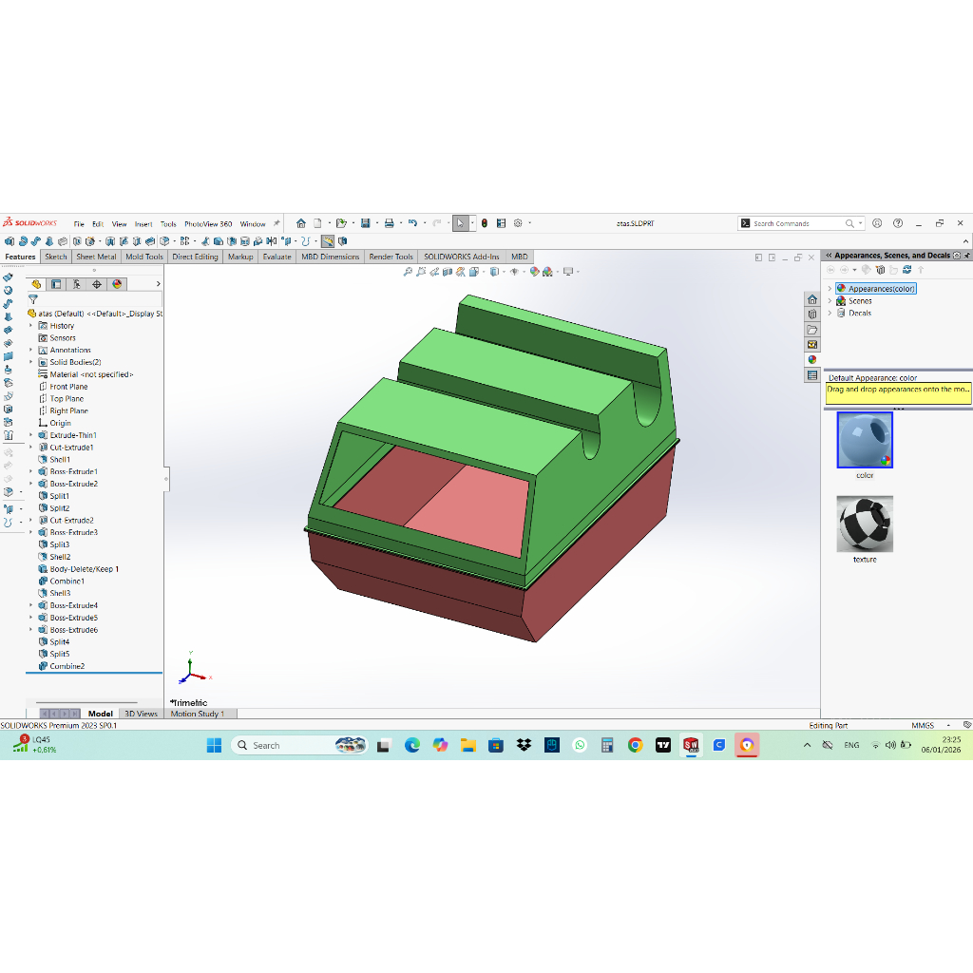The image size is (973, 973).
Task: Expand the Scenes tree node
Action: (x=830, y=301)
